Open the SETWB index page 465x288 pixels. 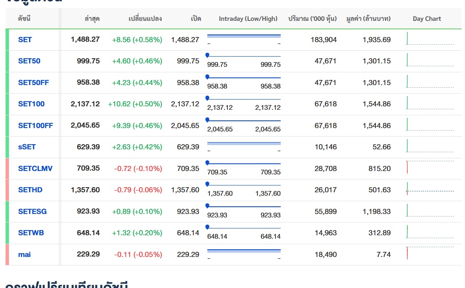[31, 233]
